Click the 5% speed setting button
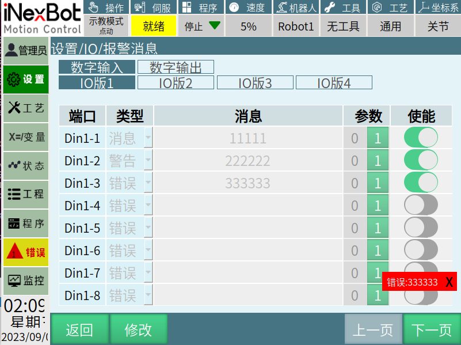 [x=249, y=26]
